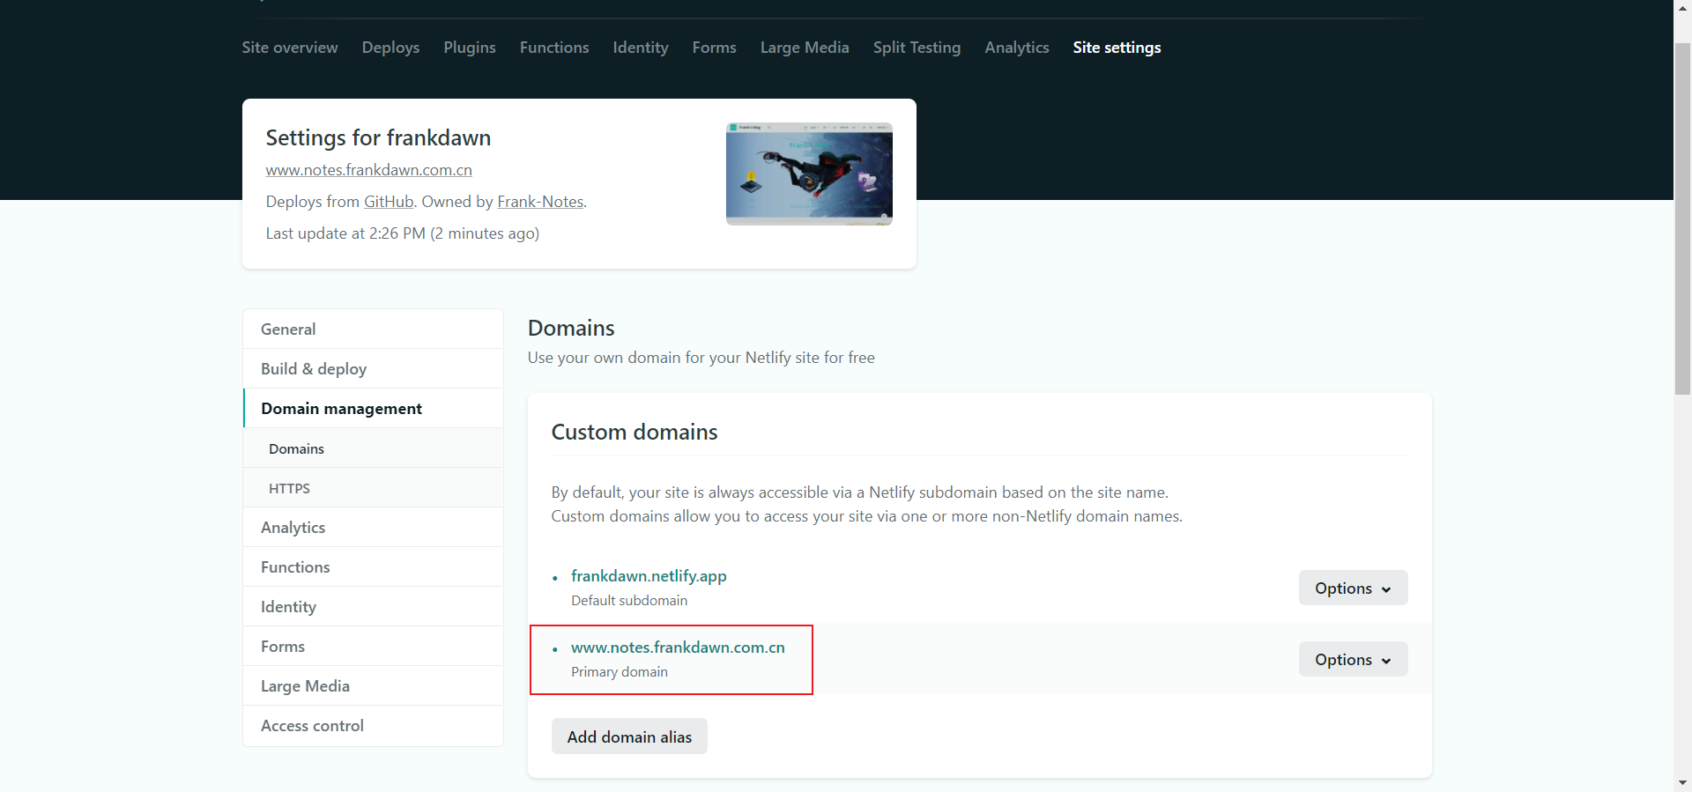The height and width of the screenshot is (792, 1692).
Task: Select General in the settings sidebar
Action: [x=374, y=329]
